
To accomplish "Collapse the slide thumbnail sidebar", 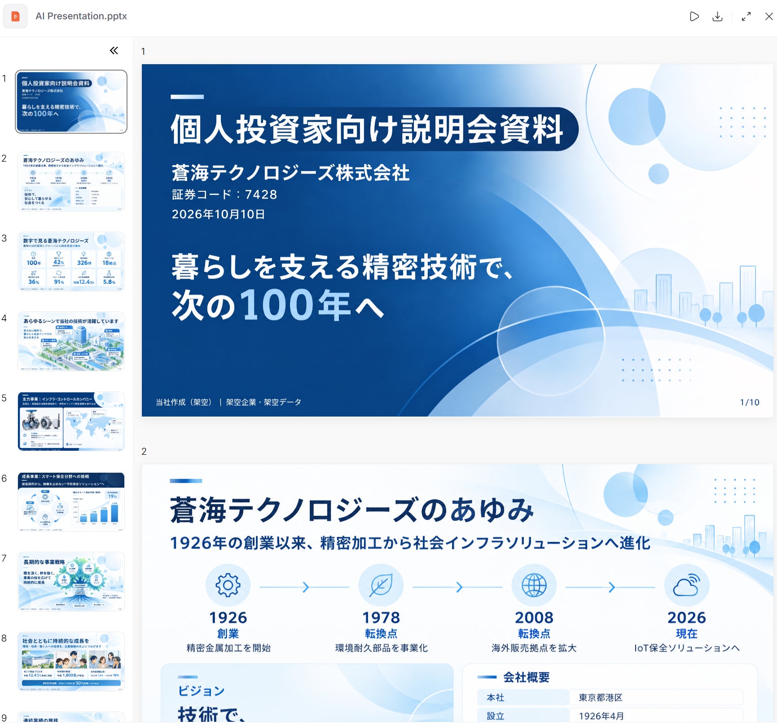I will [114, 51].
